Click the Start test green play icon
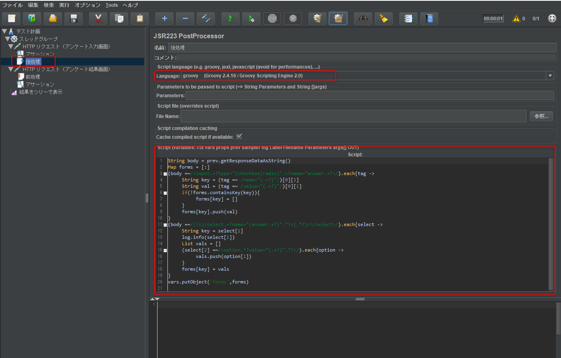Viewport: 561px width, 358px height. pyautogui.click(x=230, y=18)
